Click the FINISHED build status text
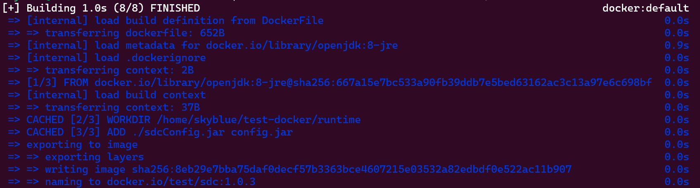The image size is (700, 188). (x=175, y=8)
